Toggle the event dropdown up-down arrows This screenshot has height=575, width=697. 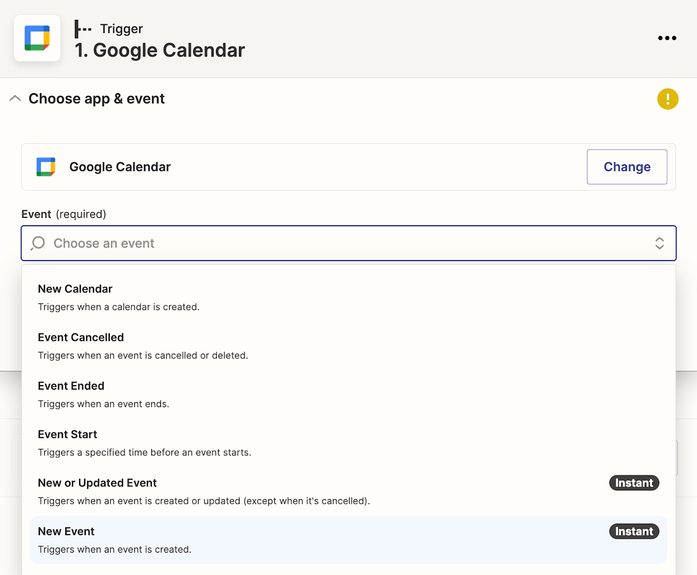click(x=660, y=243)
